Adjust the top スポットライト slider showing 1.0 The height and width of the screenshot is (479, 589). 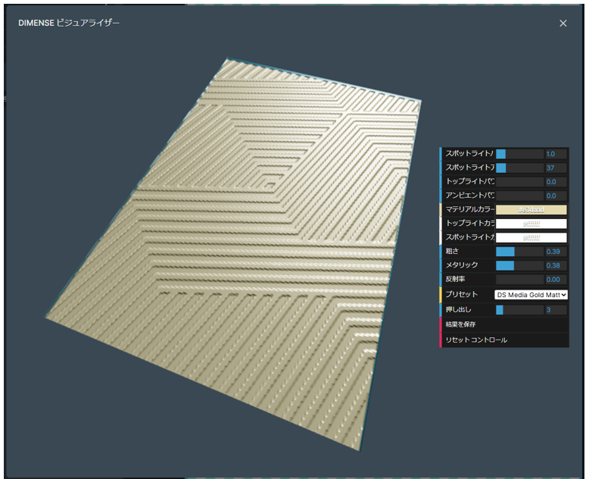(520, 154)
